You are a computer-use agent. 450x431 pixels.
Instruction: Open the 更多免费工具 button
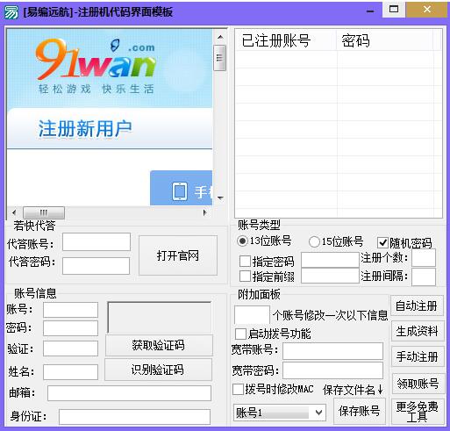(x=418, y=412)
